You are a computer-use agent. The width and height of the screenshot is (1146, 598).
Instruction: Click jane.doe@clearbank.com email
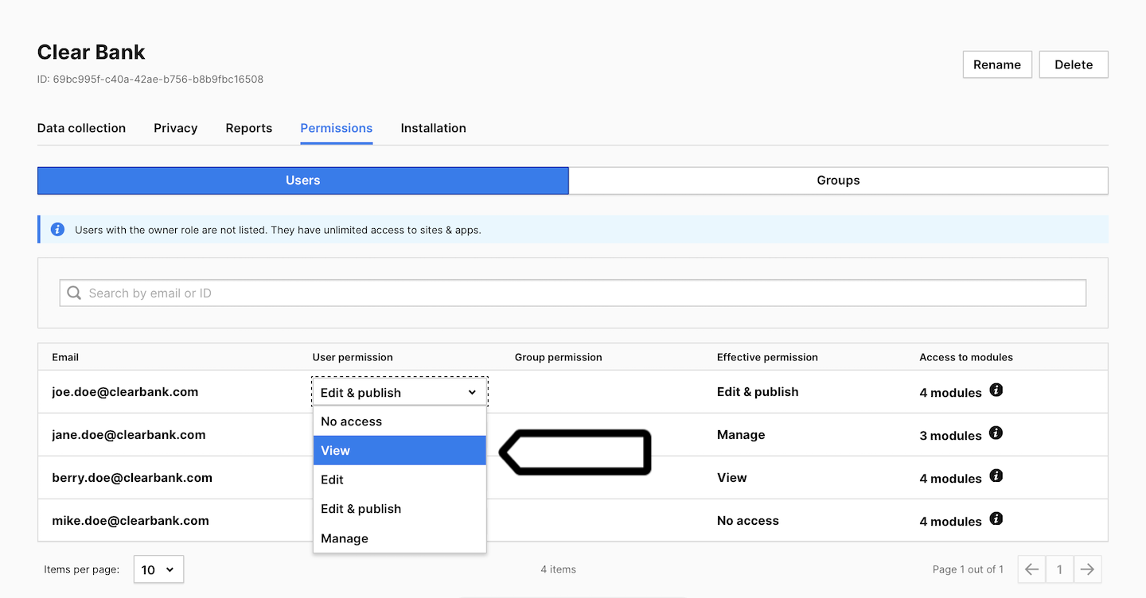pos(129,435)
